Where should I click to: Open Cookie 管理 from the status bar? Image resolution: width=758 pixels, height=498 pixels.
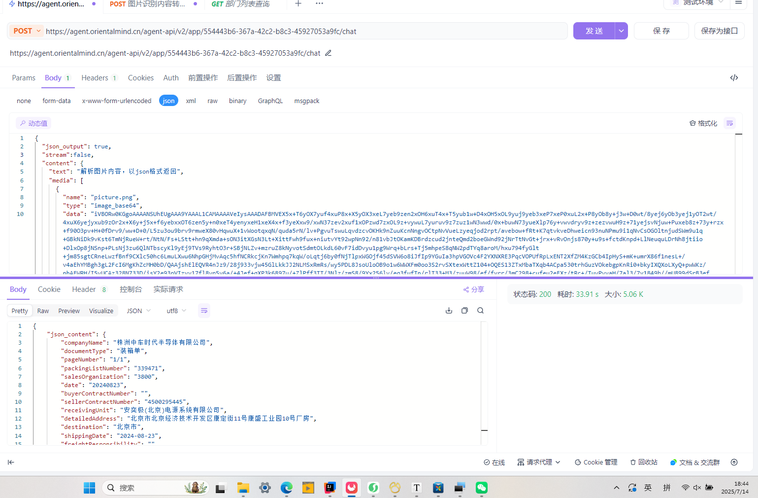pyautogui.click(x=595, y=462)
